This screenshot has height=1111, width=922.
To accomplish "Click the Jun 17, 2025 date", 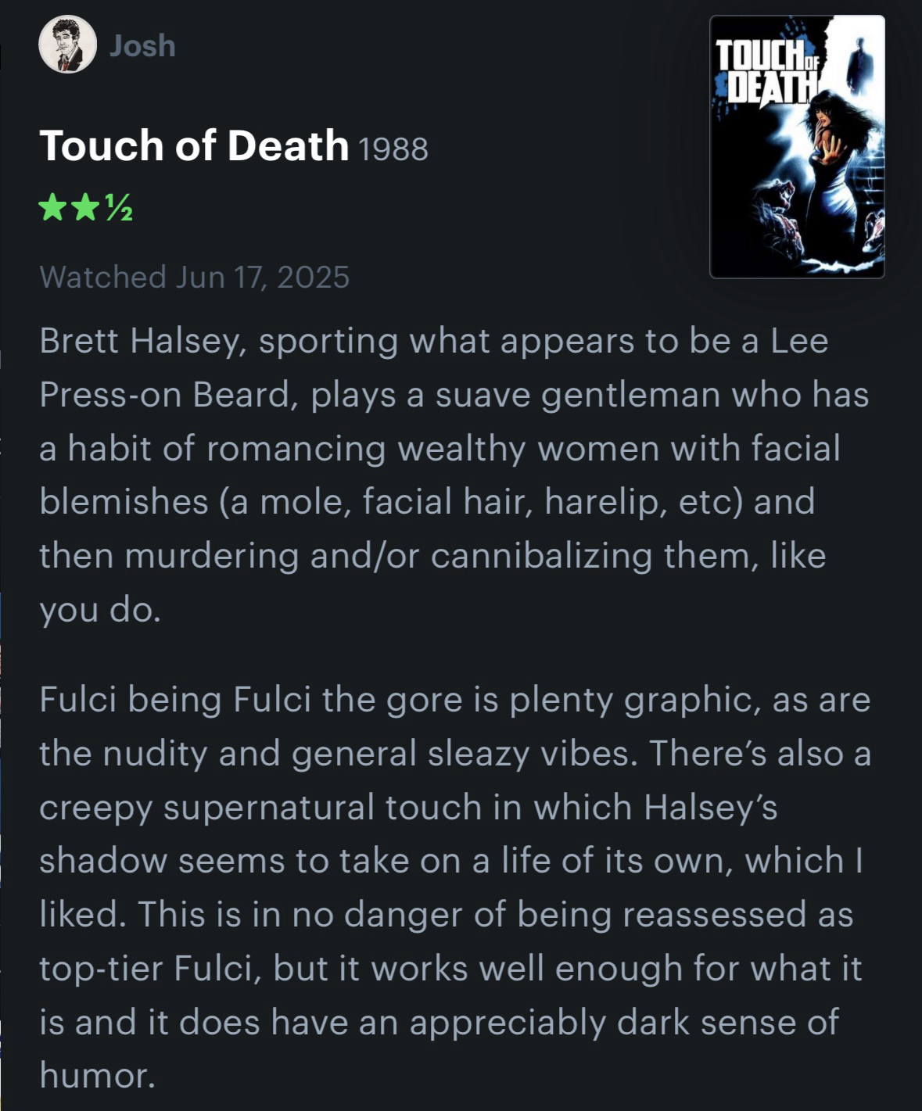I will (263, 278).
